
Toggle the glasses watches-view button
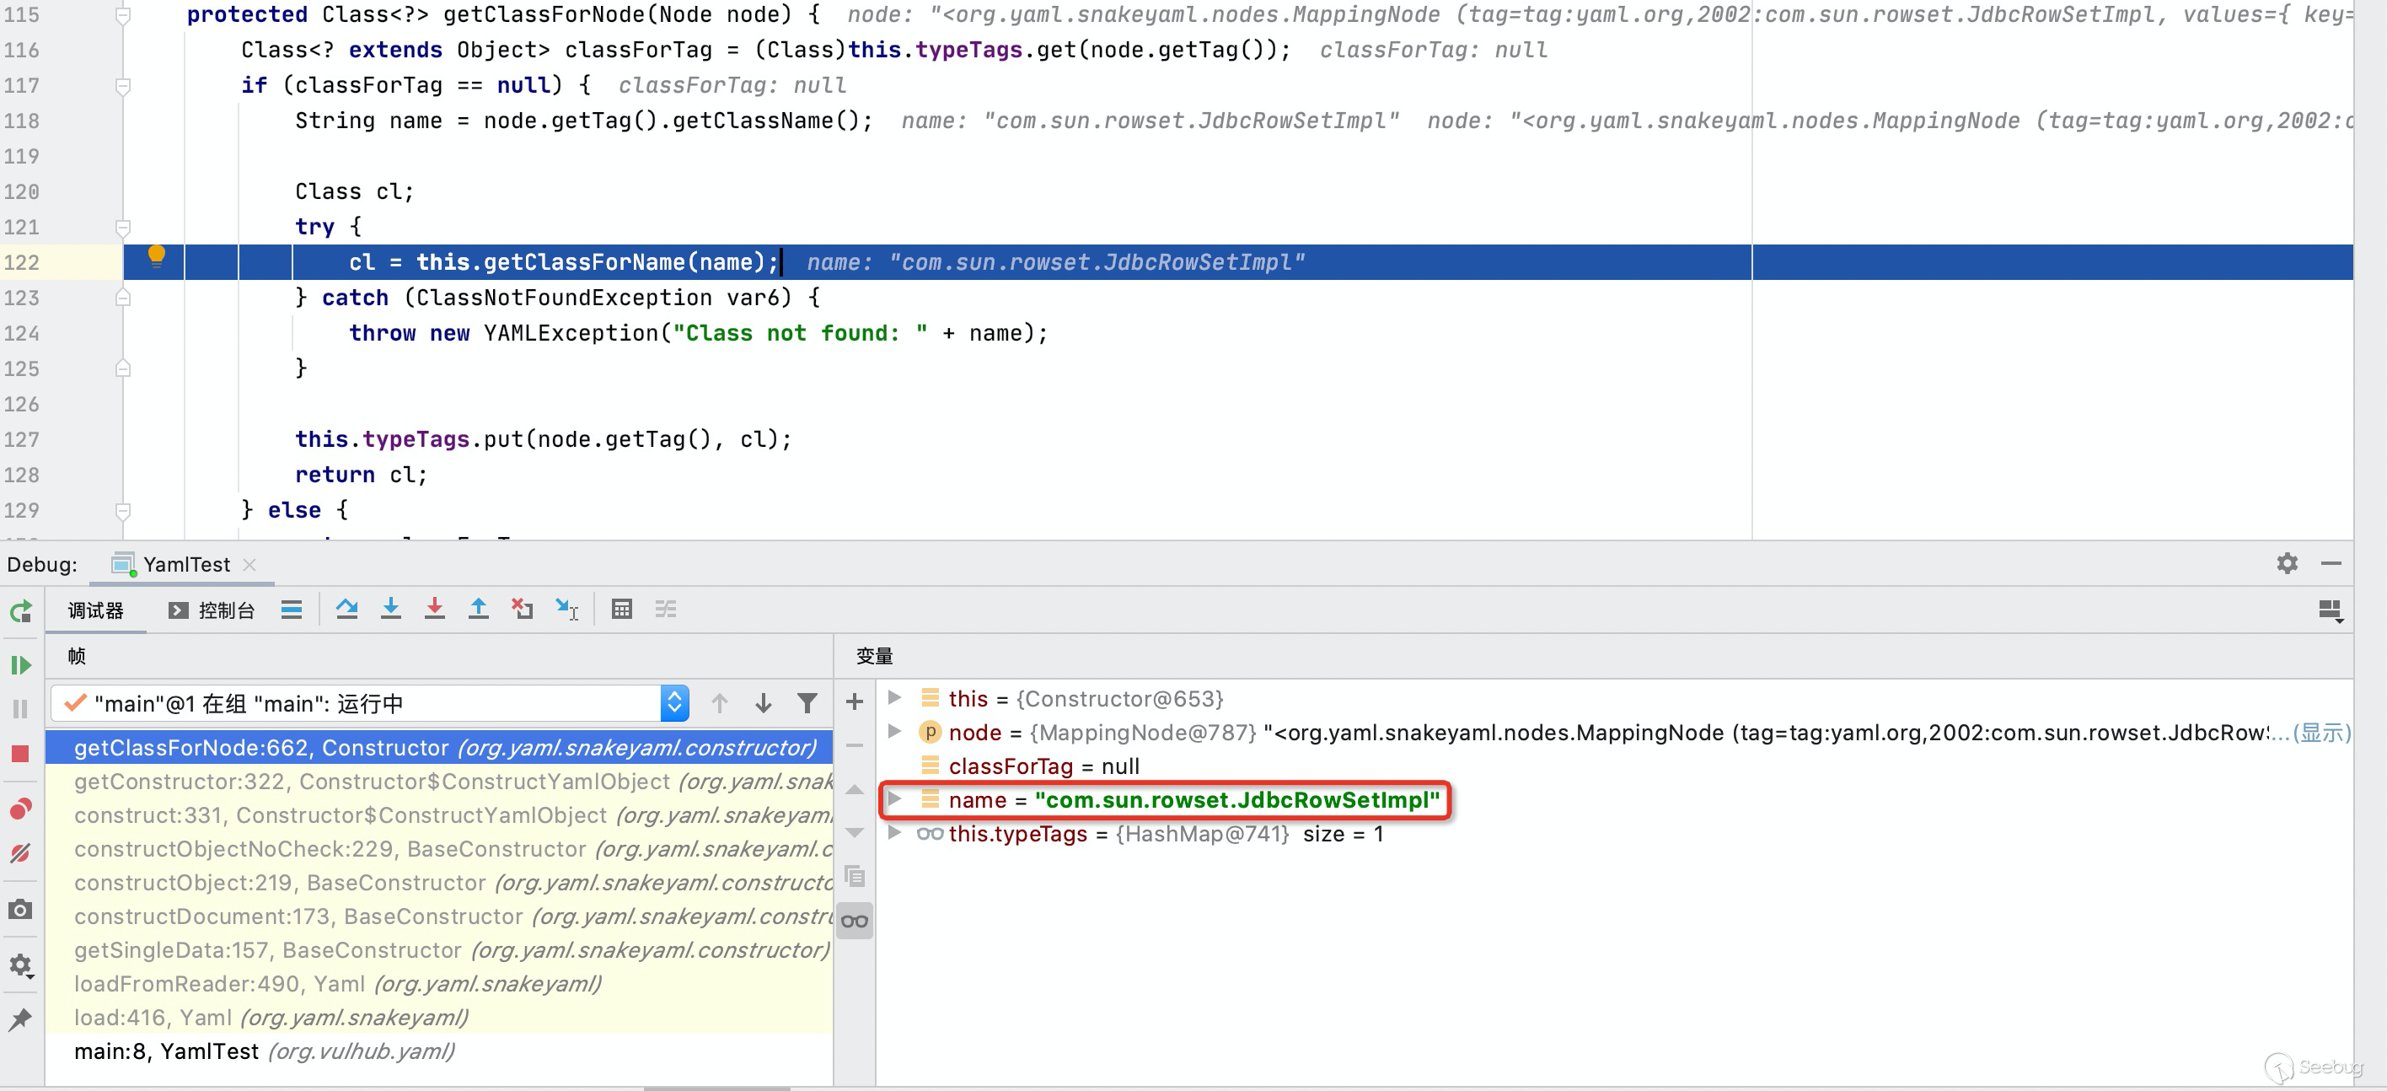pos(855,921)
